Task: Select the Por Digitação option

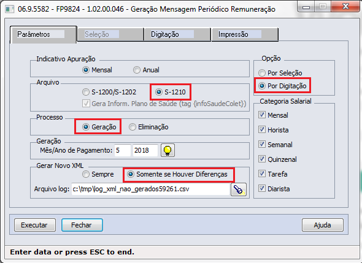Action: [282, 86]
